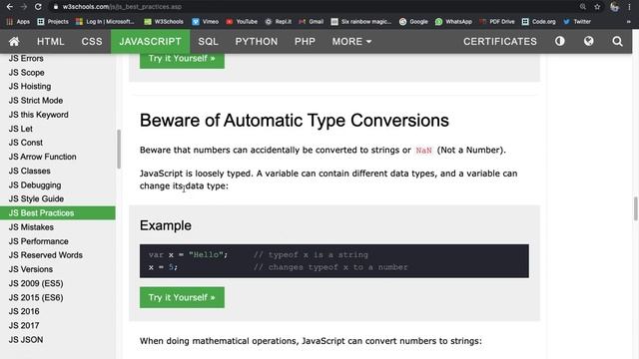This screenshot has width=639, height=359.
Task: Open the search magnifier in navbar
Action: (617, 41)
